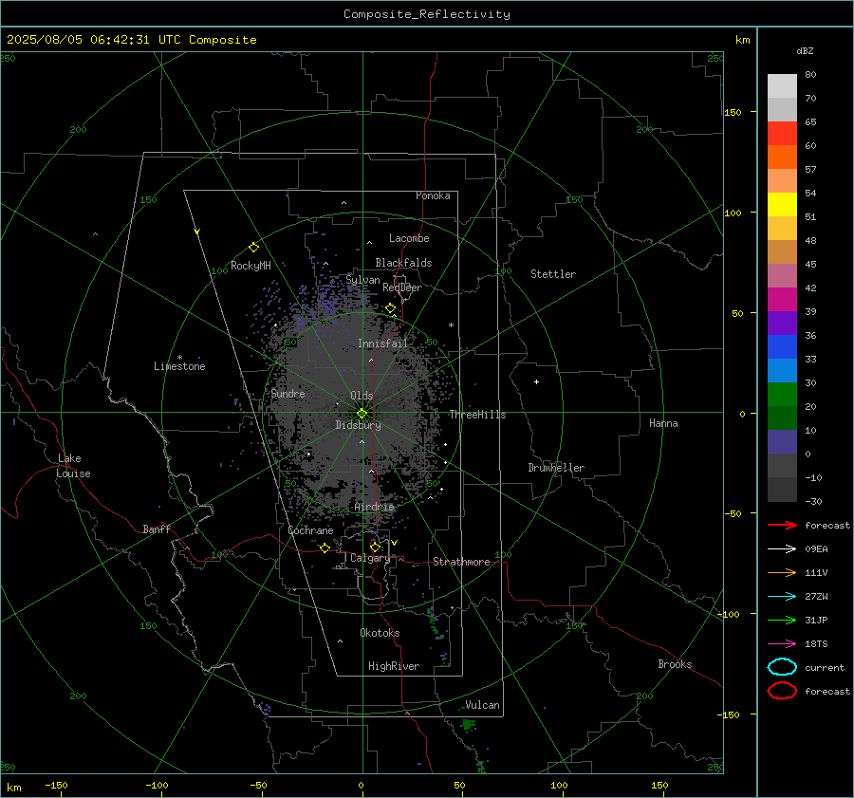Click the ThreeHills city label
The image size is (854, 798).
(477, 415)
